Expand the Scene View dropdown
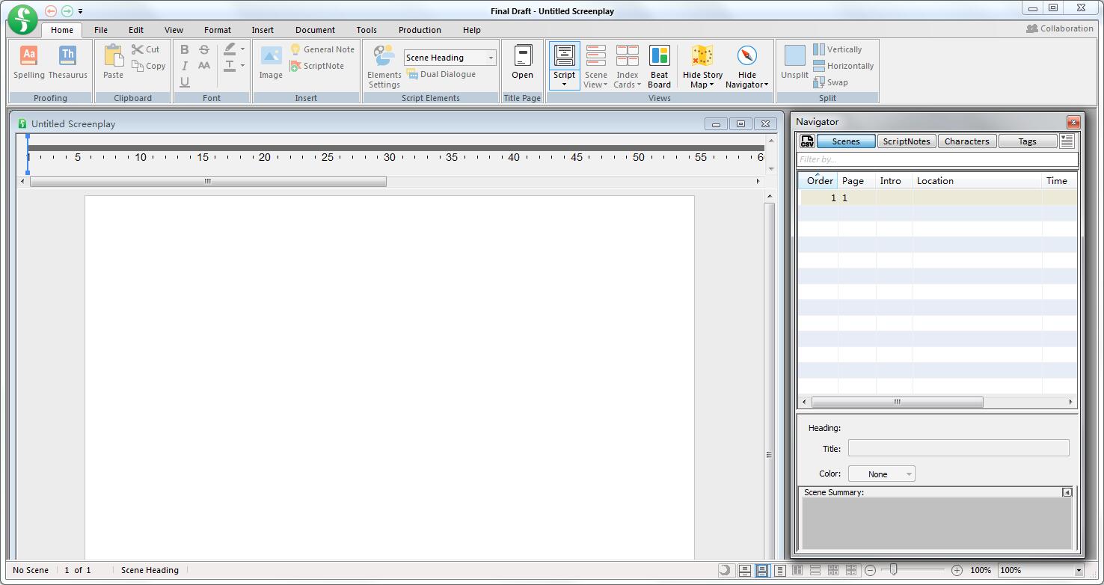1104x585 pixels. [605, 85]
